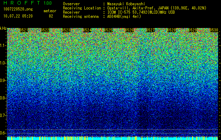Viewport: 221px width, 140px height.
Task: Click the Ogata-vill. Akita-Pref. JAPAN location text
Action: point(157,8)
